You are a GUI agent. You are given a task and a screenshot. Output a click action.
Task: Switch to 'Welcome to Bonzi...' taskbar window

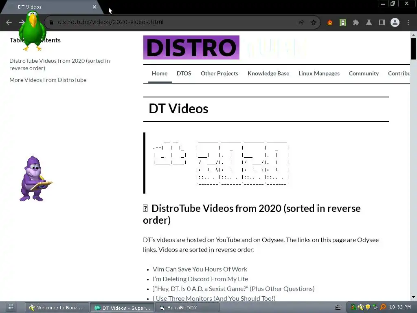(x=57, y=307)
